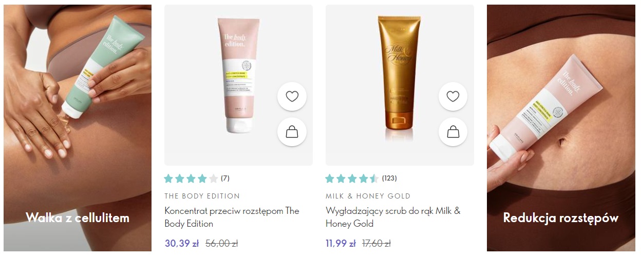Add The Body Edition concentrate to shopping bag
641x257 pixels.
(292, 132)
